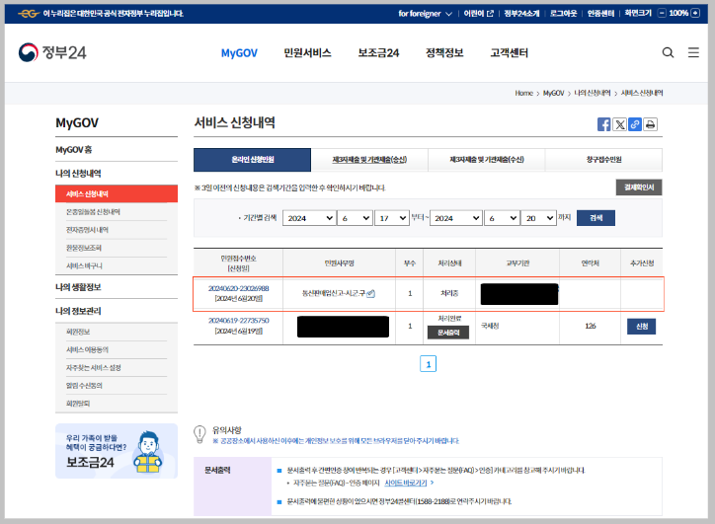Open application number 20240620-23026988
The height and width of the screenshot is (524, 715).
238,288
